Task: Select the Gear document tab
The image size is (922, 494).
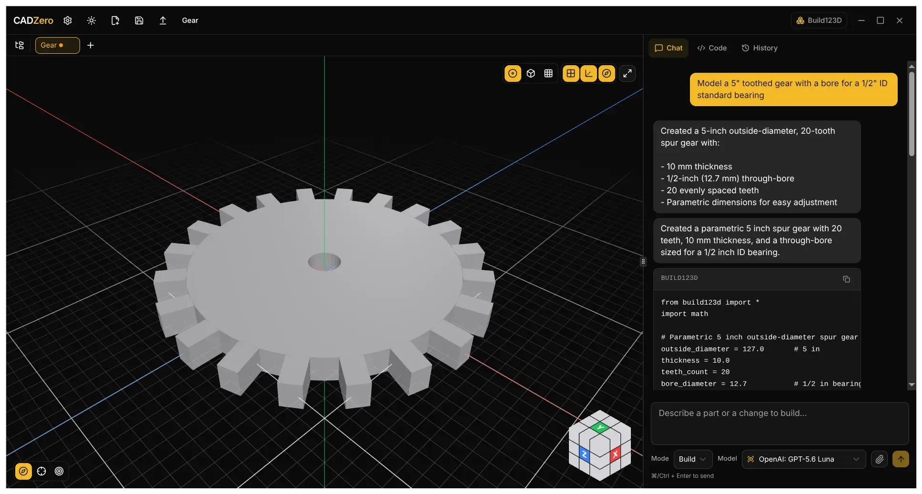Action: 57,45
